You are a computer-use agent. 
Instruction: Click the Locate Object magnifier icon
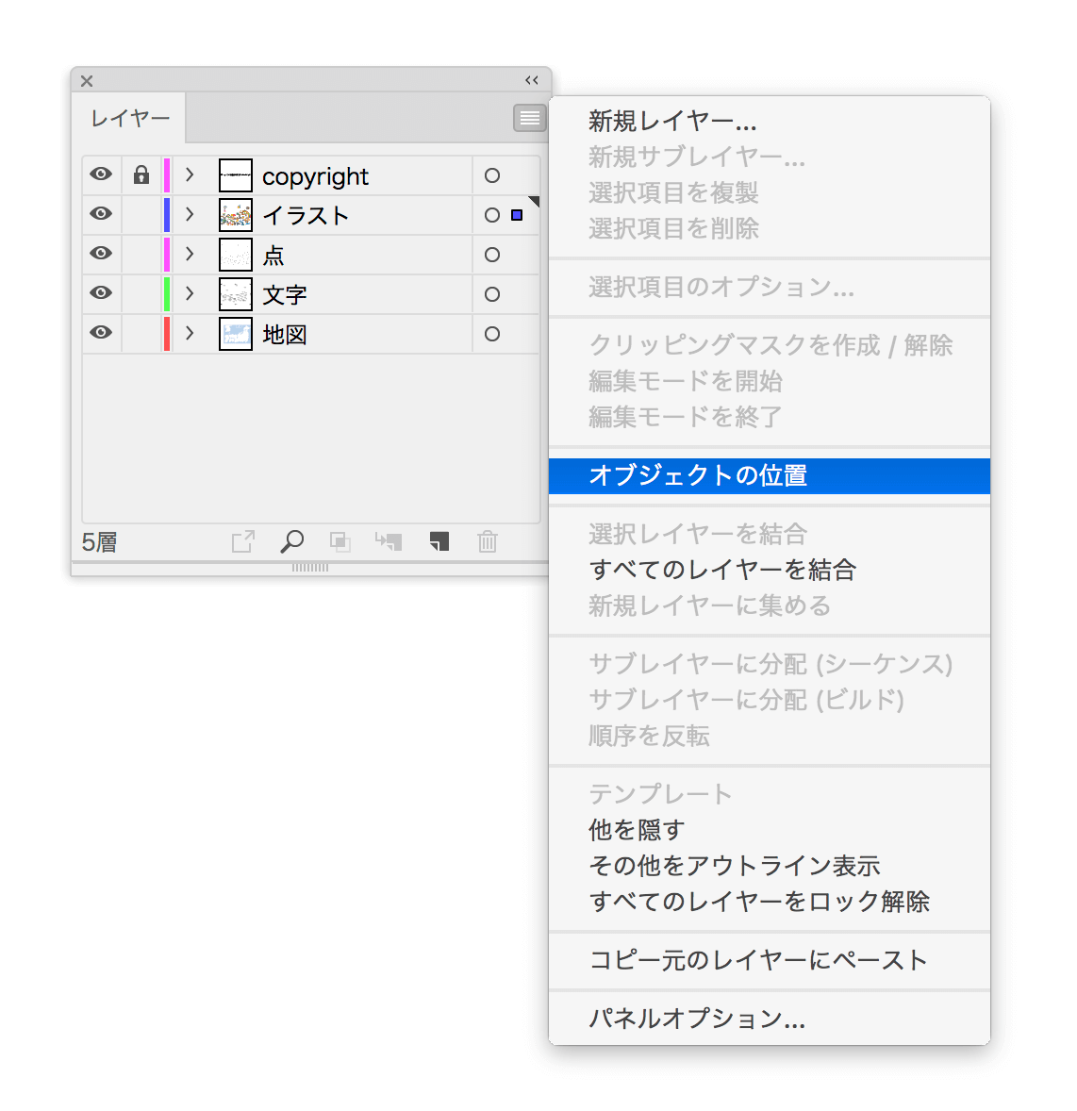click(292, 542)
